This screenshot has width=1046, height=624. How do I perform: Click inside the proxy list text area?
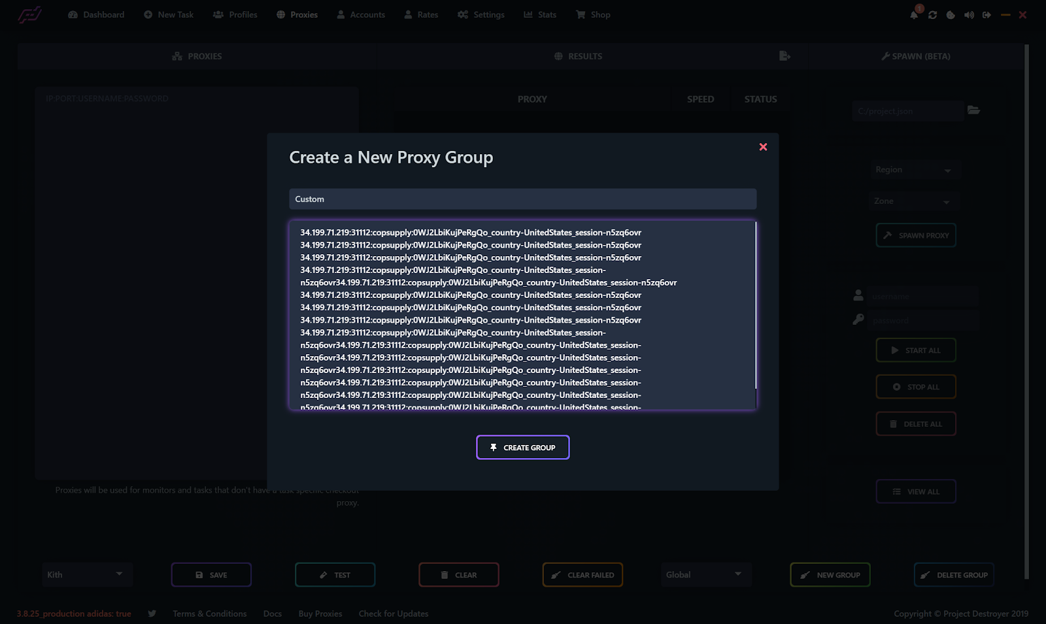coord(522,315)
